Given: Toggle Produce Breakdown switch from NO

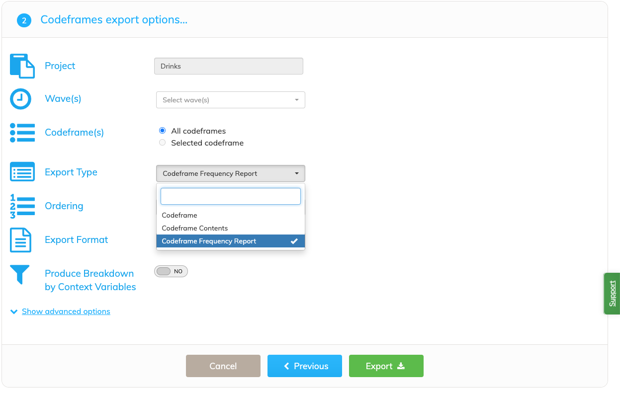Looking at the screenshot, I should 171,271.
